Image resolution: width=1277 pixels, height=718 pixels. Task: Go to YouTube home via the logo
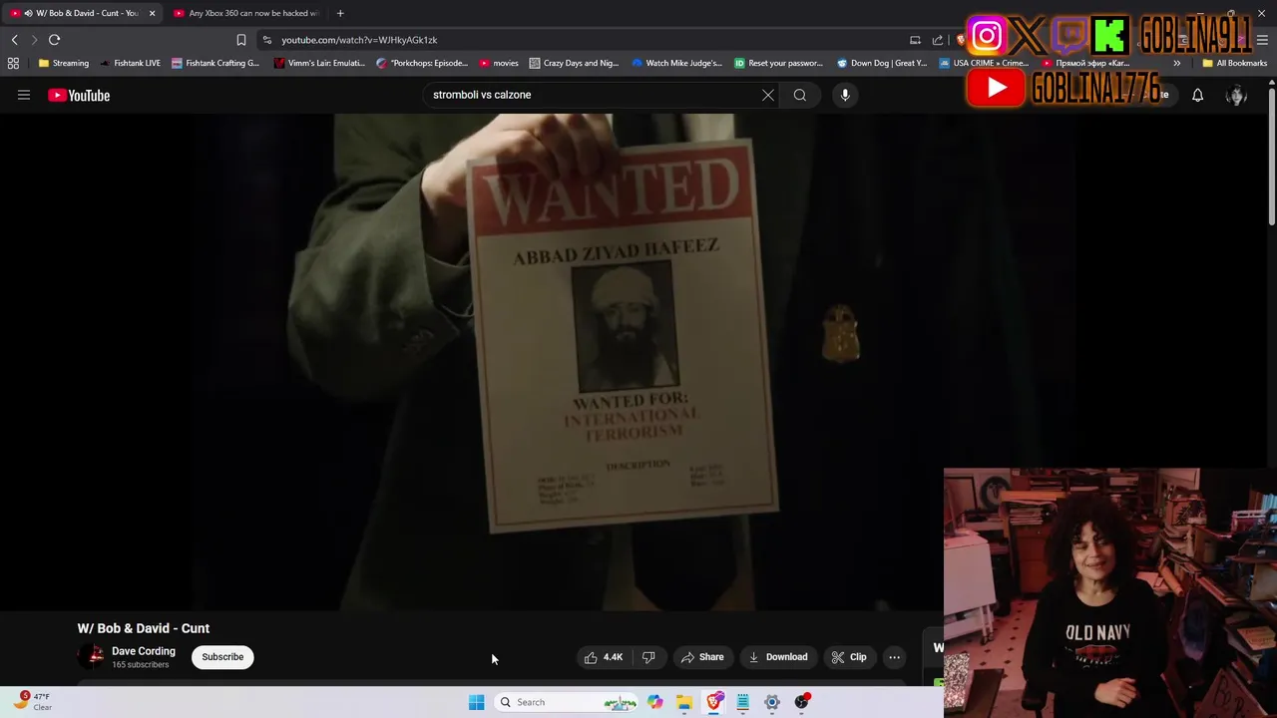tap(79, 95)
